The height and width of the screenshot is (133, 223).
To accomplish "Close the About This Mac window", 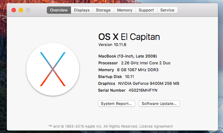I will click(x=14, y=10).
